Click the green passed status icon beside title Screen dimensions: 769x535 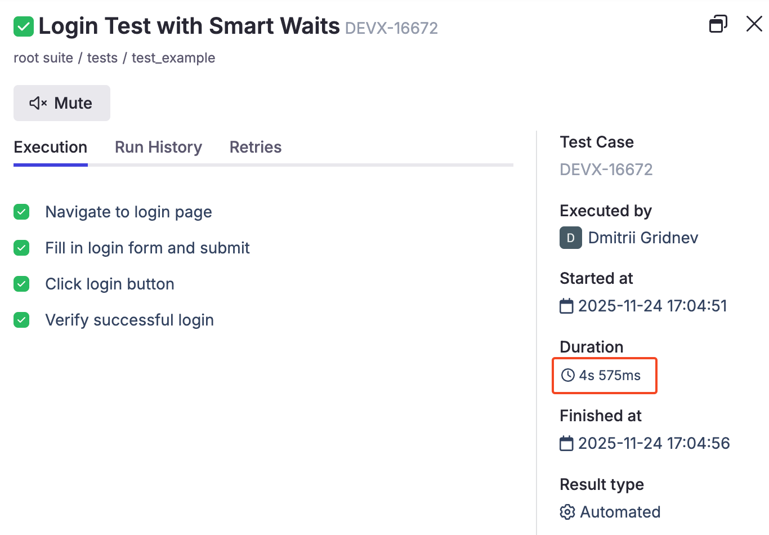click(x=24, y=26)
